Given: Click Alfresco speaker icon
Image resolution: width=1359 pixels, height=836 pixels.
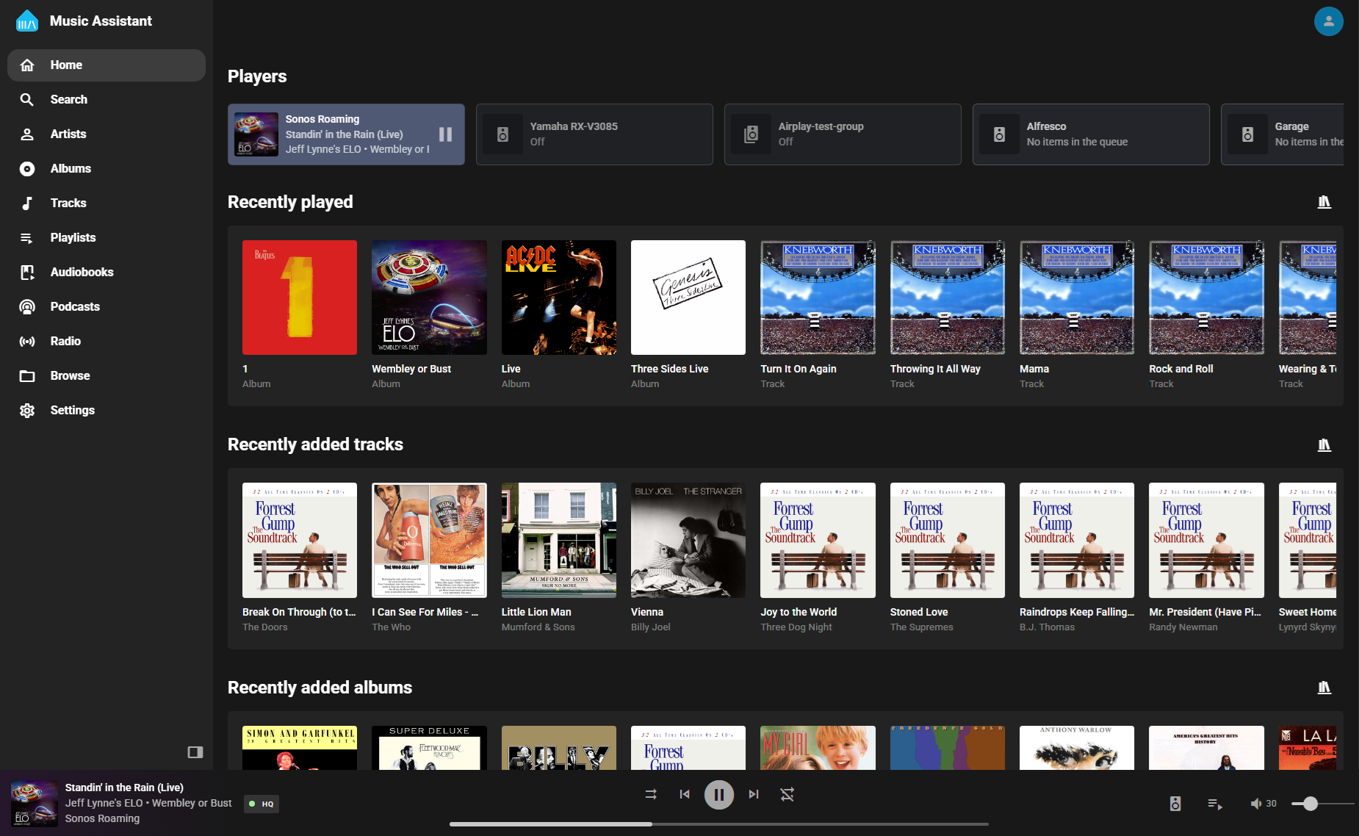Looking at the screenshot, I should tap(1000, 134).
